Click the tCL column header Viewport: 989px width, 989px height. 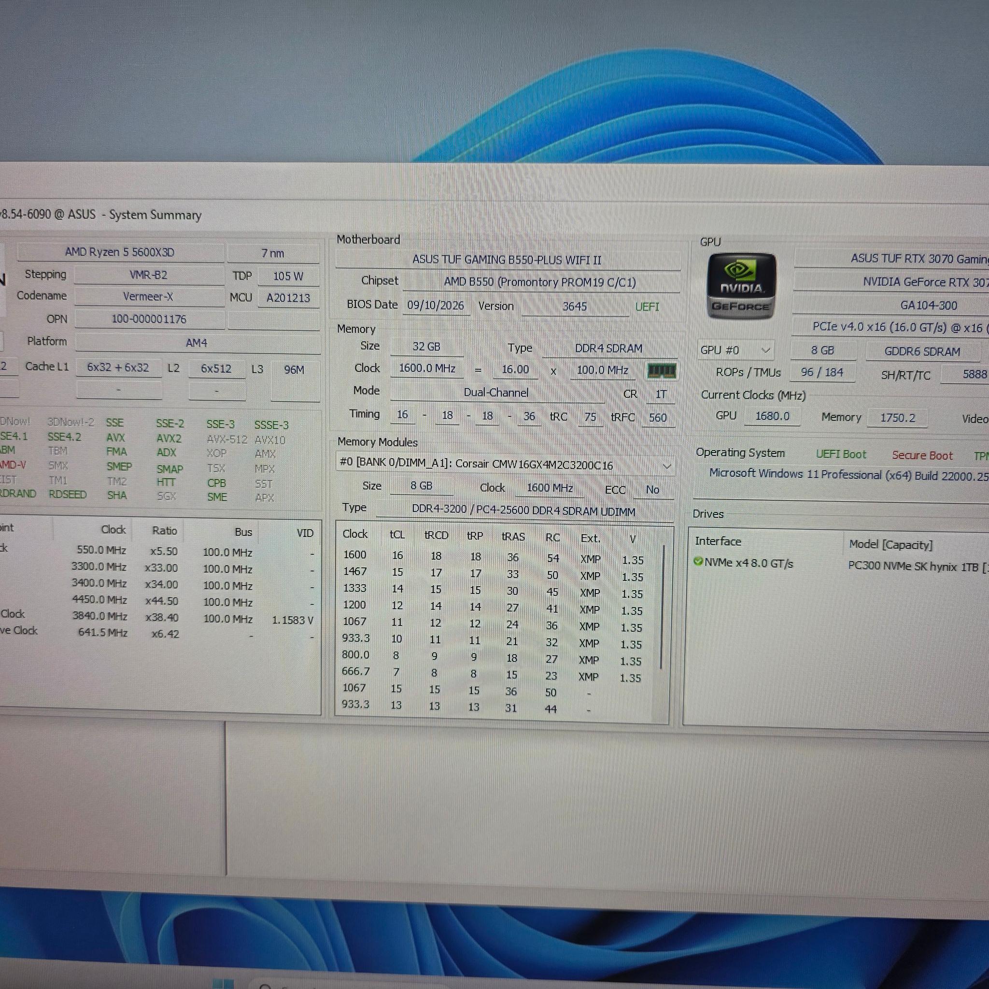click(x=397, y=535)
